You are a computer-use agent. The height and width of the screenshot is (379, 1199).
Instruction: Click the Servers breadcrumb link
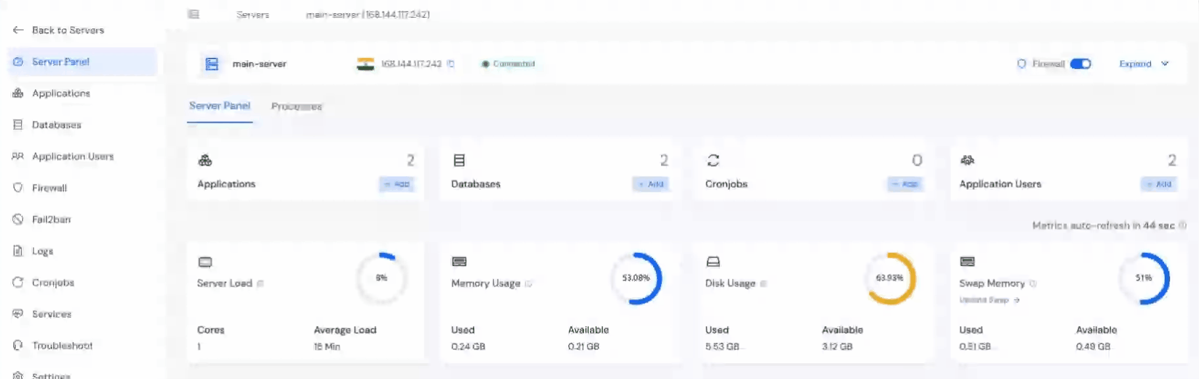tap(253, 14)
